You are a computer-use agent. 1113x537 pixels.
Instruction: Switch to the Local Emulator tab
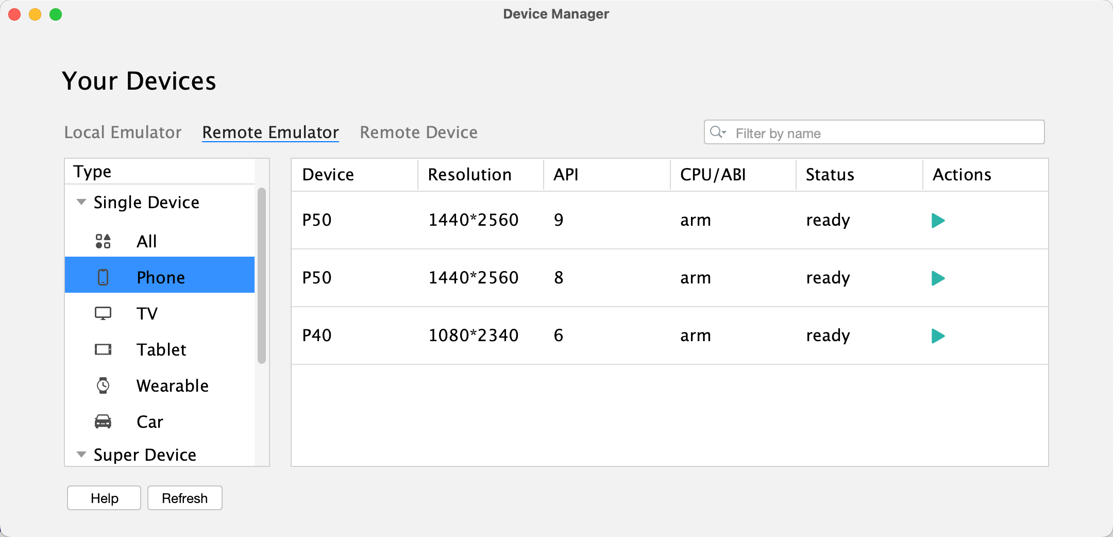coord(123,132)
